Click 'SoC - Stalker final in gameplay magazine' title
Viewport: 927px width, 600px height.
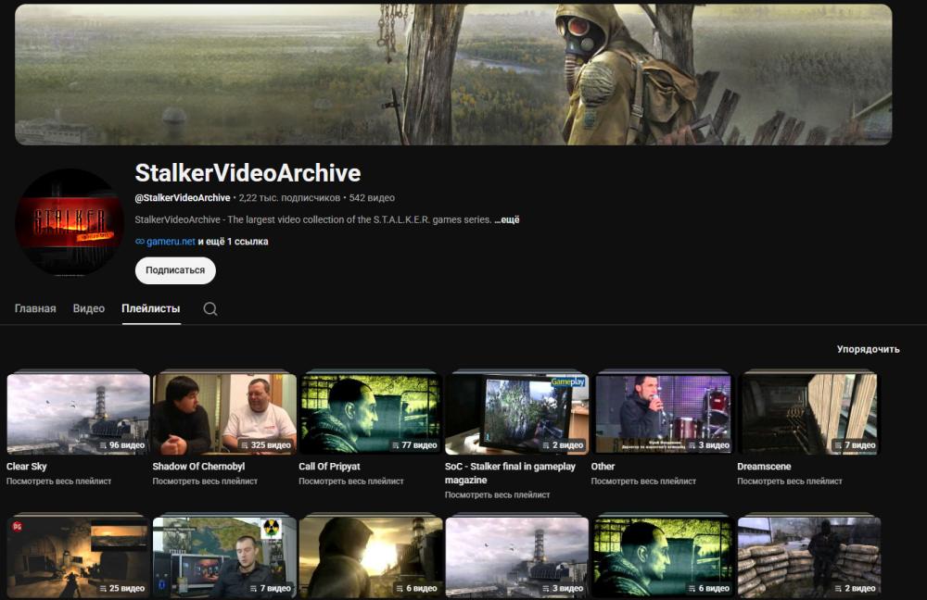click(x=510, y=473)
